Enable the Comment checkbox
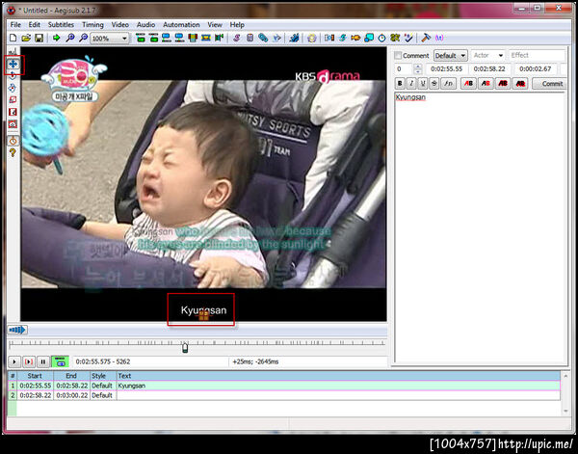 pyautogui.click(x=398, y=55)
